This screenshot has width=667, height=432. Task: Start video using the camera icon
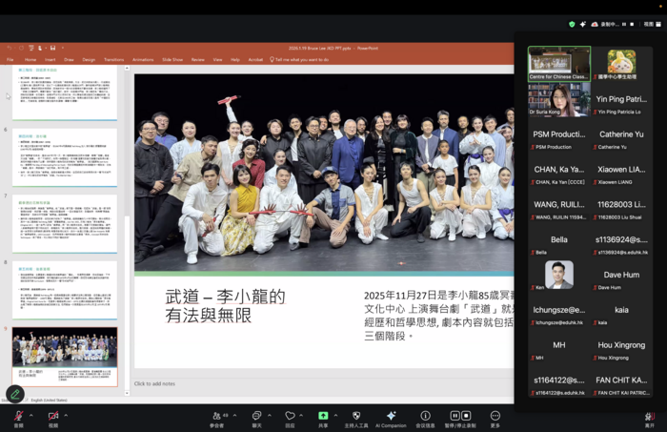(52, 416)
